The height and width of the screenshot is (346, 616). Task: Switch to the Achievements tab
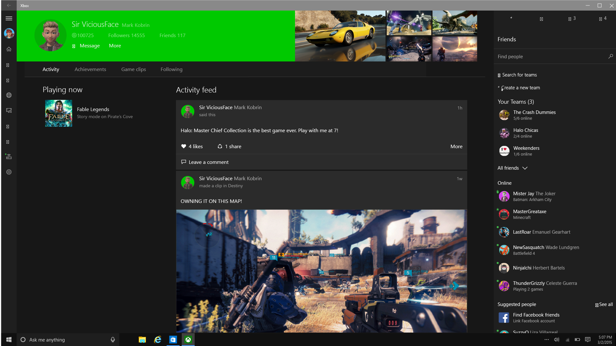coord(90,69)
